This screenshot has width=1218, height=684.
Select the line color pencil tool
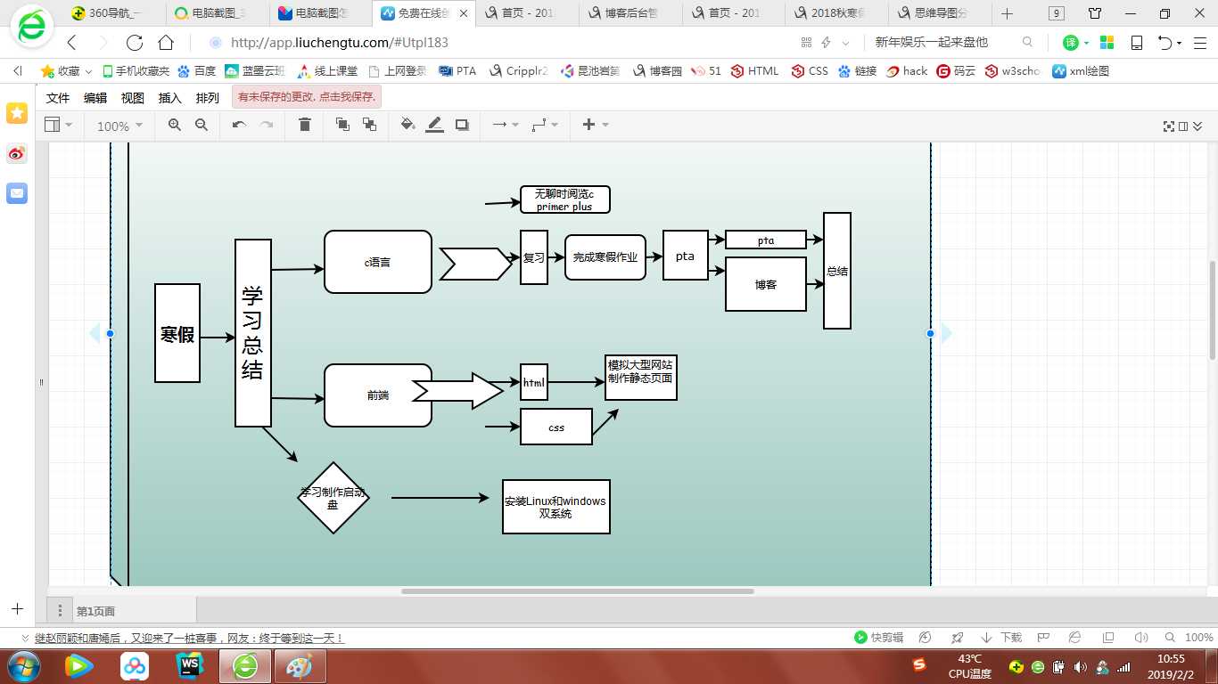(x=434, y=126)
